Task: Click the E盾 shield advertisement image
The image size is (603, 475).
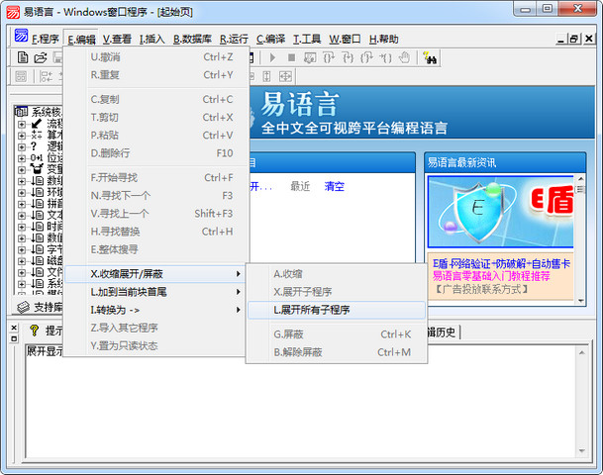Action: coord(500,212)
